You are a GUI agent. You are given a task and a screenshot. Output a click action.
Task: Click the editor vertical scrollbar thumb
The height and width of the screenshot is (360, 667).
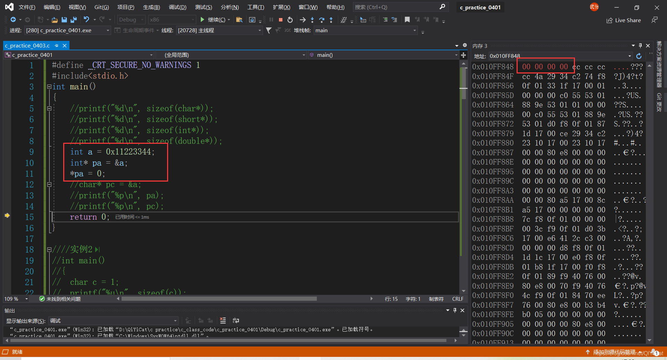(463, 84)
